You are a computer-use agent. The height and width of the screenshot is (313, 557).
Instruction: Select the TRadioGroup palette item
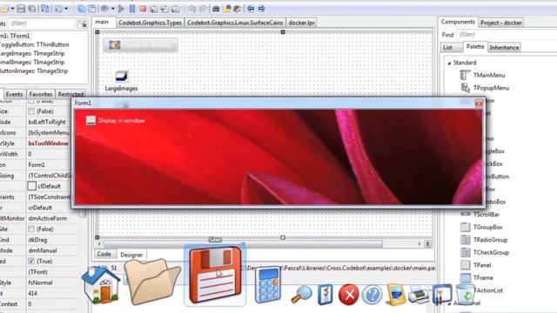click(x=485, y=240)
